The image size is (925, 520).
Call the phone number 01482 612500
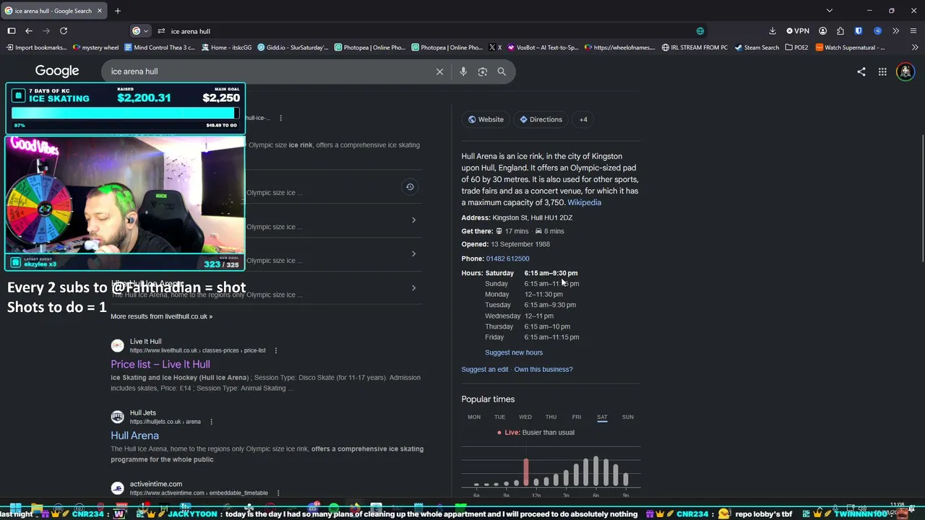click(x=507, y=259)
